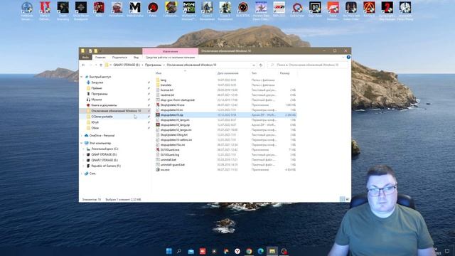
Task: Click QNAP2 STORAGE (E:) in address breadcrumb
Action: pos(127,65)
